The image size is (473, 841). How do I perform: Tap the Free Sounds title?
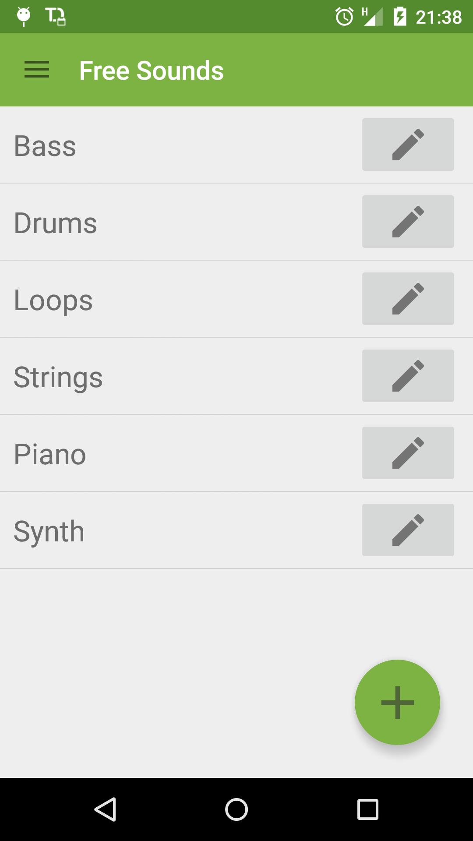click(x=152, y=71)
